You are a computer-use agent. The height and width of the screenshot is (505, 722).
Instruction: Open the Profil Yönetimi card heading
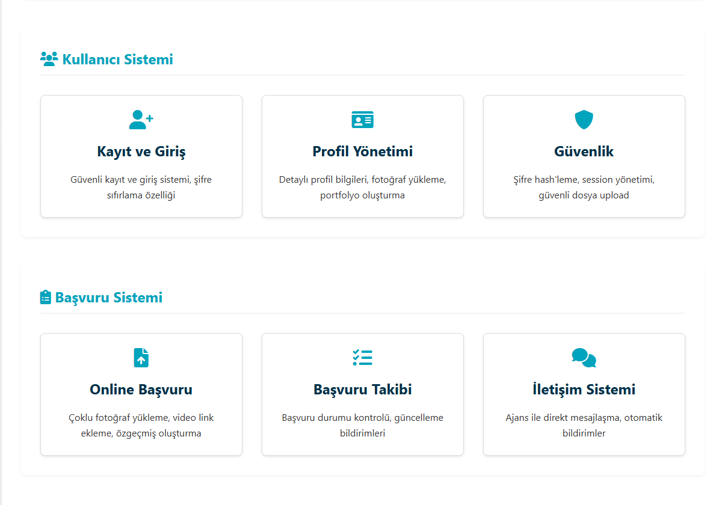pyautogui.click(x=362, y=151)
